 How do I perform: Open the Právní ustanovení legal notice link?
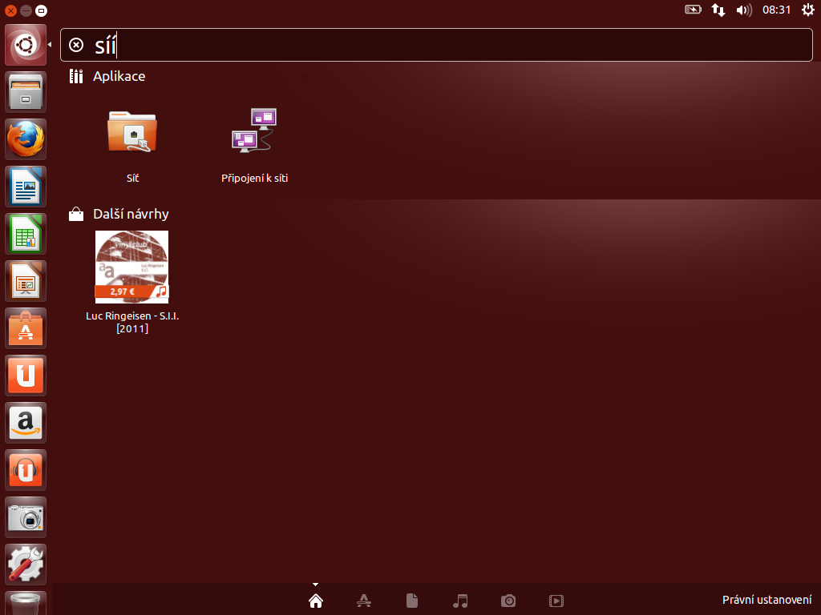coord(766,600)
